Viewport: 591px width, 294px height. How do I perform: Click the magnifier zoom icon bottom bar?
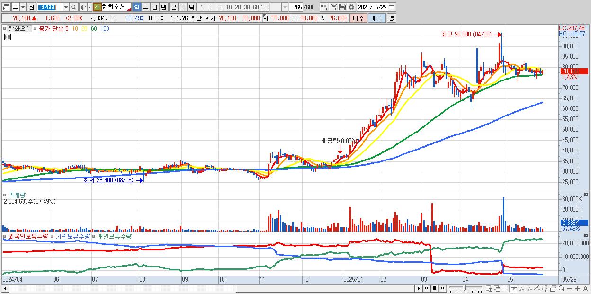point(562,288)
